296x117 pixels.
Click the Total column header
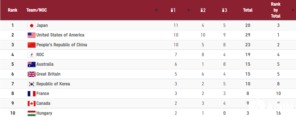(x=248, y=10)
